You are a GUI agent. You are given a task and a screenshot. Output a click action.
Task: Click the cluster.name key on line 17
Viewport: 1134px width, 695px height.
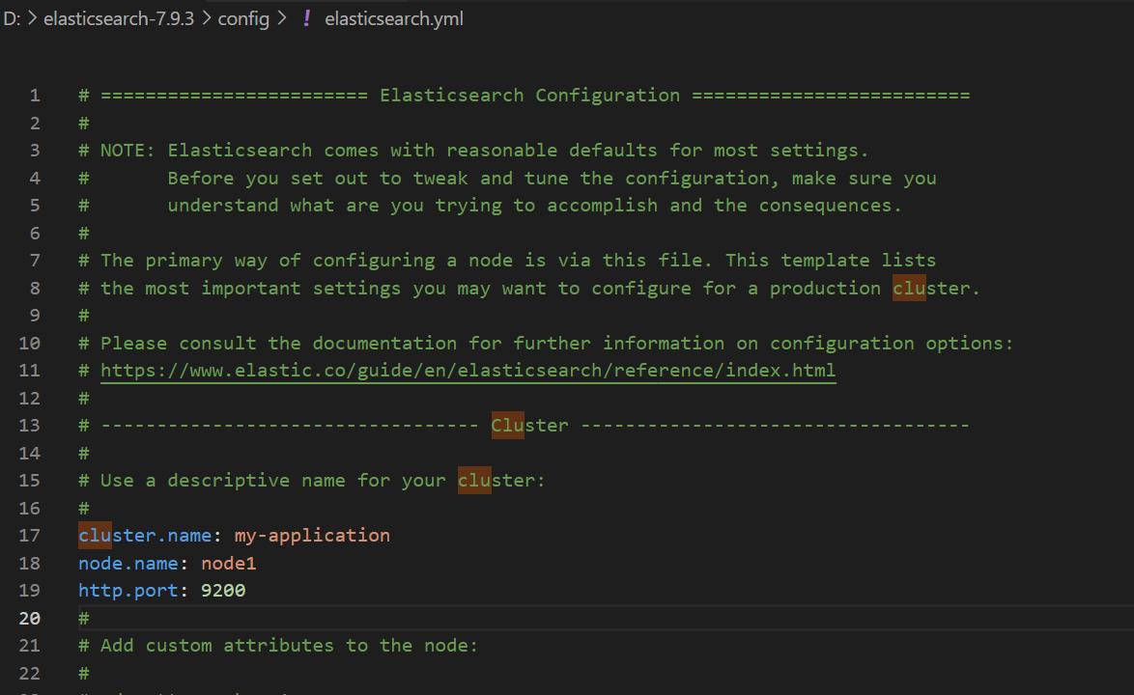coord(145,536)
